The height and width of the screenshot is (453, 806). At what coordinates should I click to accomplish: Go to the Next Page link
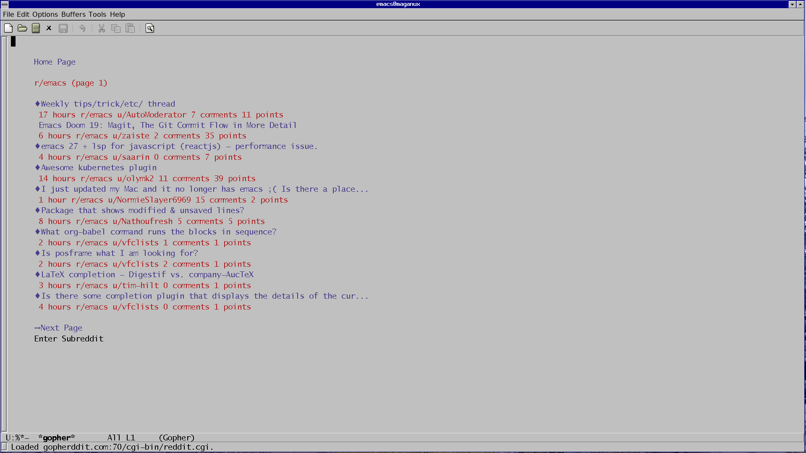click(58, 328)
